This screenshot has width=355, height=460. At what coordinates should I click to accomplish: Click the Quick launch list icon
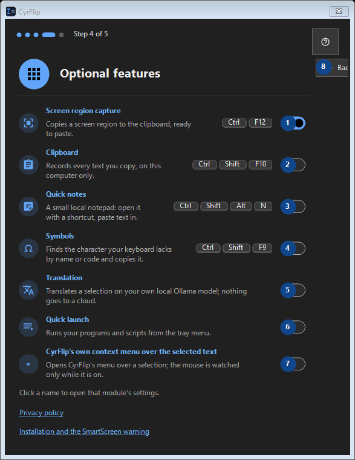tap(28, 327)
